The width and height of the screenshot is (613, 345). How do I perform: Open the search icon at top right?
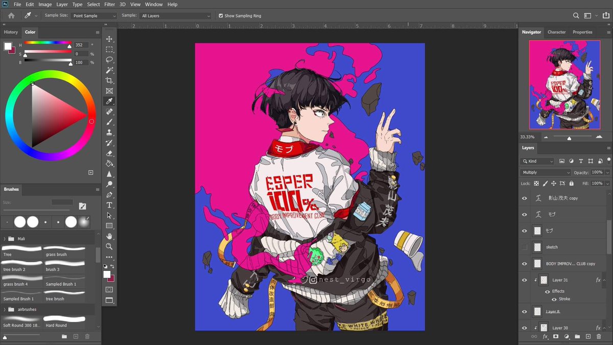[x=576, y=16]
